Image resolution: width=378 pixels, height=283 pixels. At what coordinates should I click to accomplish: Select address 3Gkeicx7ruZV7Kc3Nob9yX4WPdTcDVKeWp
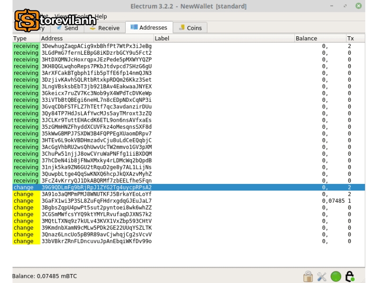click(x=96, y=93)
